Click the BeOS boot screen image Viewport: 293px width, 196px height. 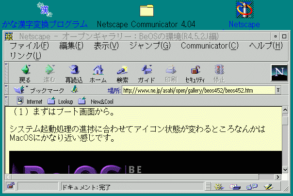tap(146, 162)
